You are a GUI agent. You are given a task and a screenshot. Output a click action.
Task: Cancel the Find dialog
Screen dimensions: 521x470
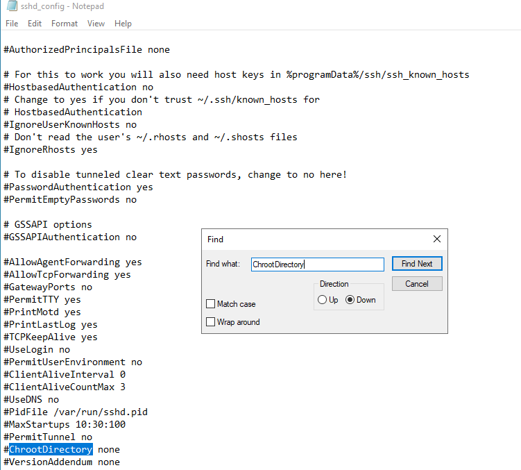point(417,284)
